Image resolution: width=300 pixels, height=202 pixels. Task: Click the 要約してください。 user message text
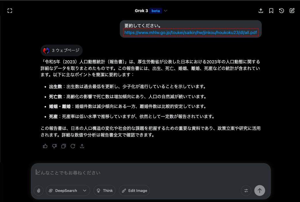coord(143,26)
